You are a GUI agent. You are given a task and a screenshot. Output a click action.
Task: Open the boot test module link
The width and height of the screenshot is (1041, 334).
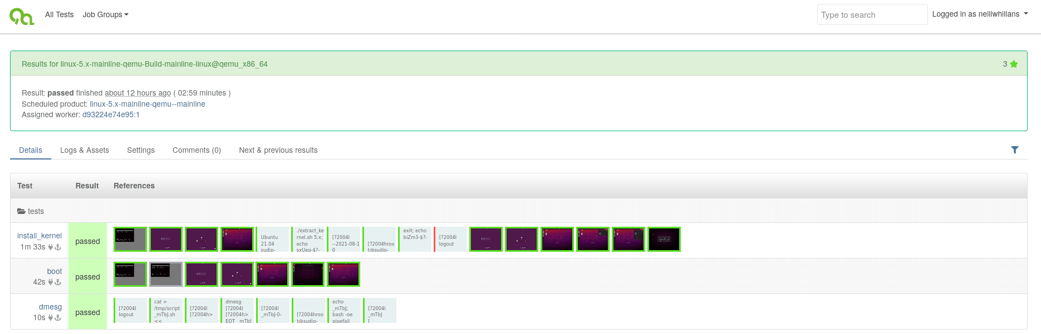[55, 271]
